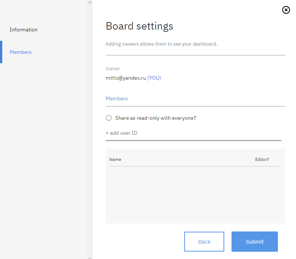Click the sidebar scroll down arrow

tap(90, 257)
